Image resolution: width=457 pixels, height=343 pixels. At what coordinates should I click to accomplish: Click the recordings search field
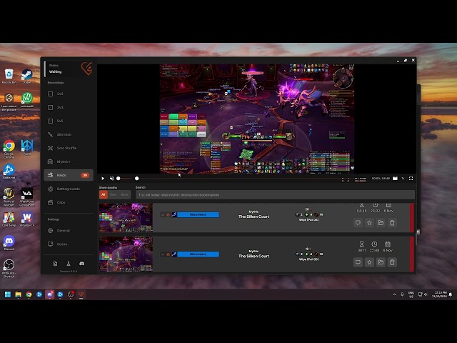click(275, 195)
